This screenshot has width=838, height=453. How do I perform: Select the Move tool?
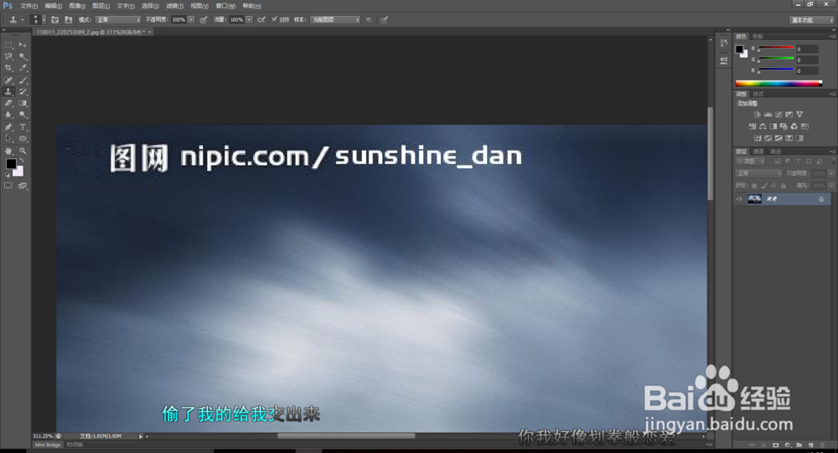pyautogui.click(x=23, y=45)
